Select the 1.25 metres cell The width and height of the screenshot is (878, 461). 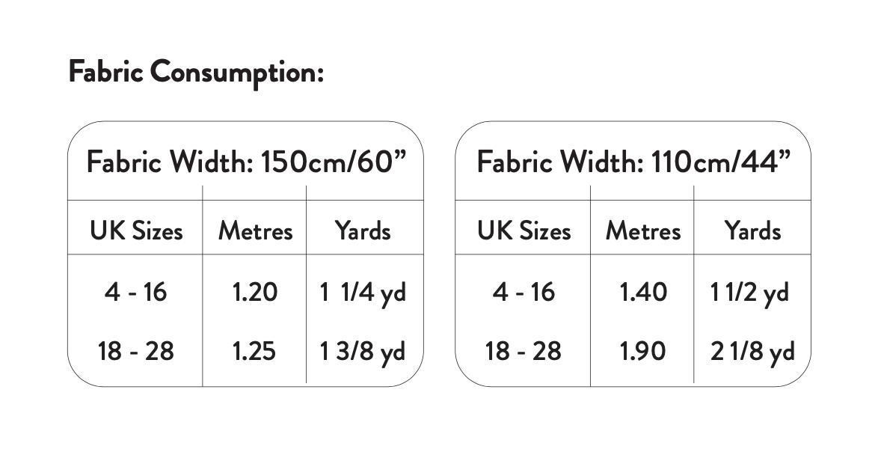tap(255, 351)
